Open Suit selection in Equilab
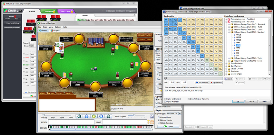Image resolution: width=274 pixels, height=135 pixels. point(202,83)
